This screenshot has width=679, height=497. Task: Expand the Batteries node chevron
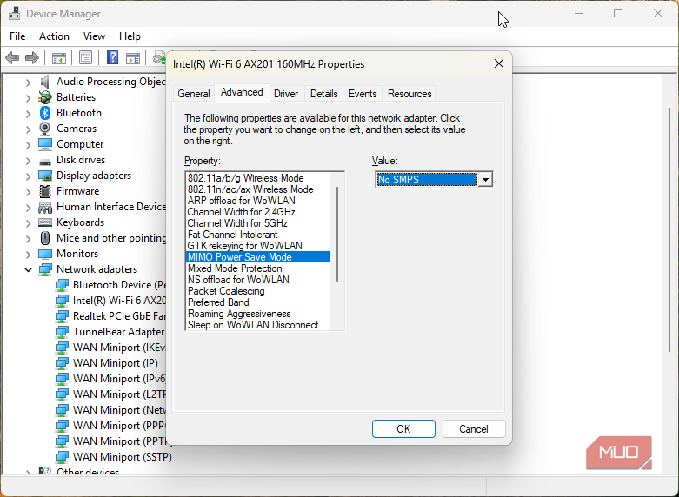[x=28, y=98]
